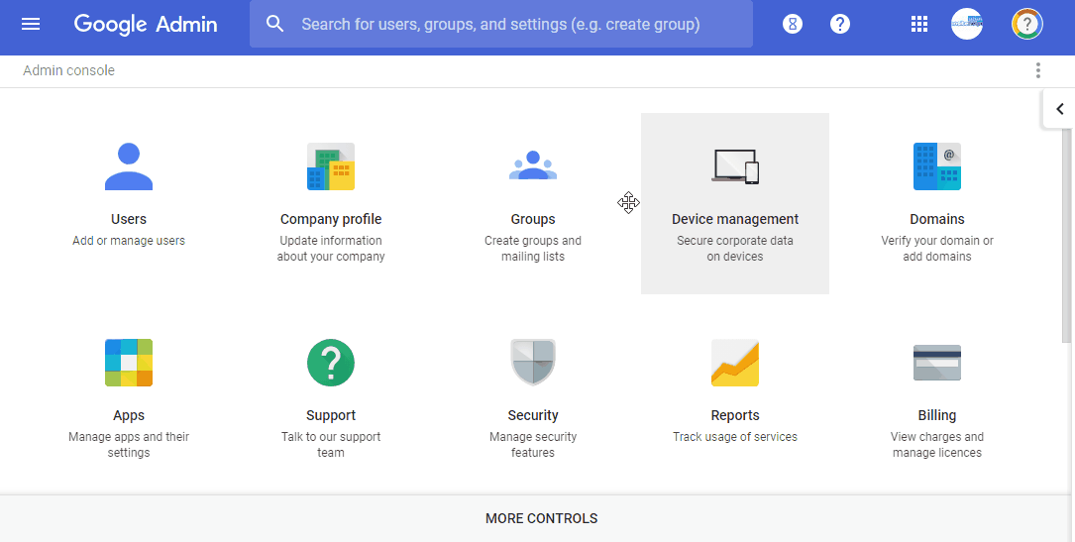Open the Device management devices icon
This screenshot has width=1075, height=542.
click(735, 166)
